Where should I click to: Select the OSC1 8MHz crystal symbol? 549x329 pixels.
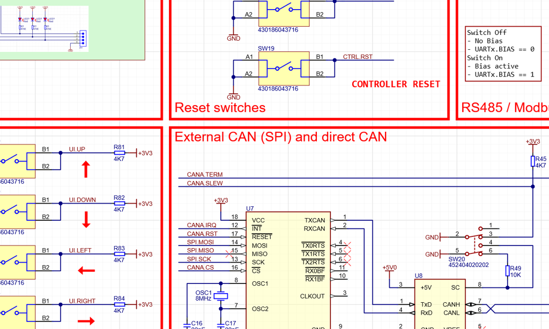[220, 296]
